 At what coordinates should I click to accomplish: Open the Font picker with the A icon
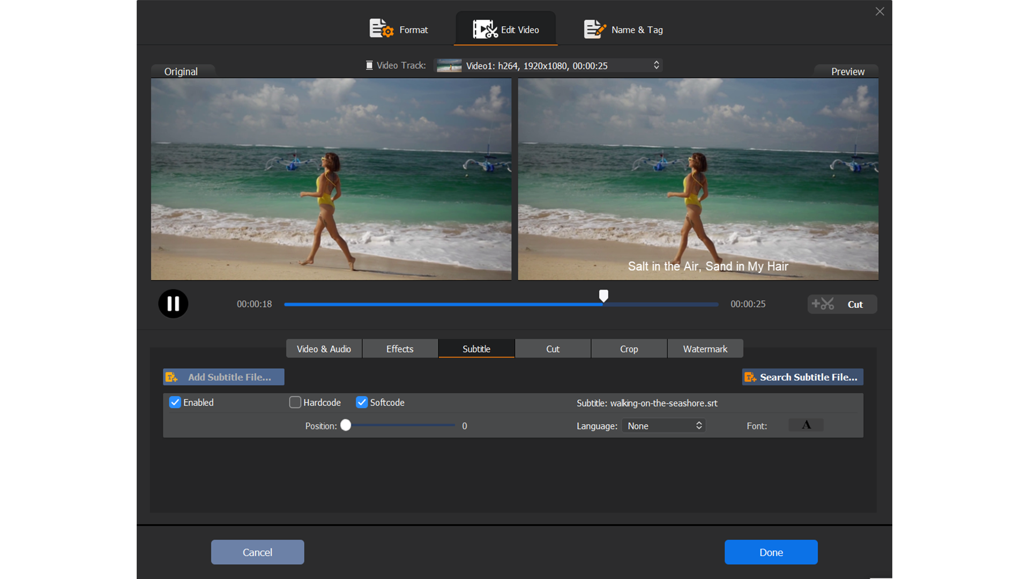806,425
